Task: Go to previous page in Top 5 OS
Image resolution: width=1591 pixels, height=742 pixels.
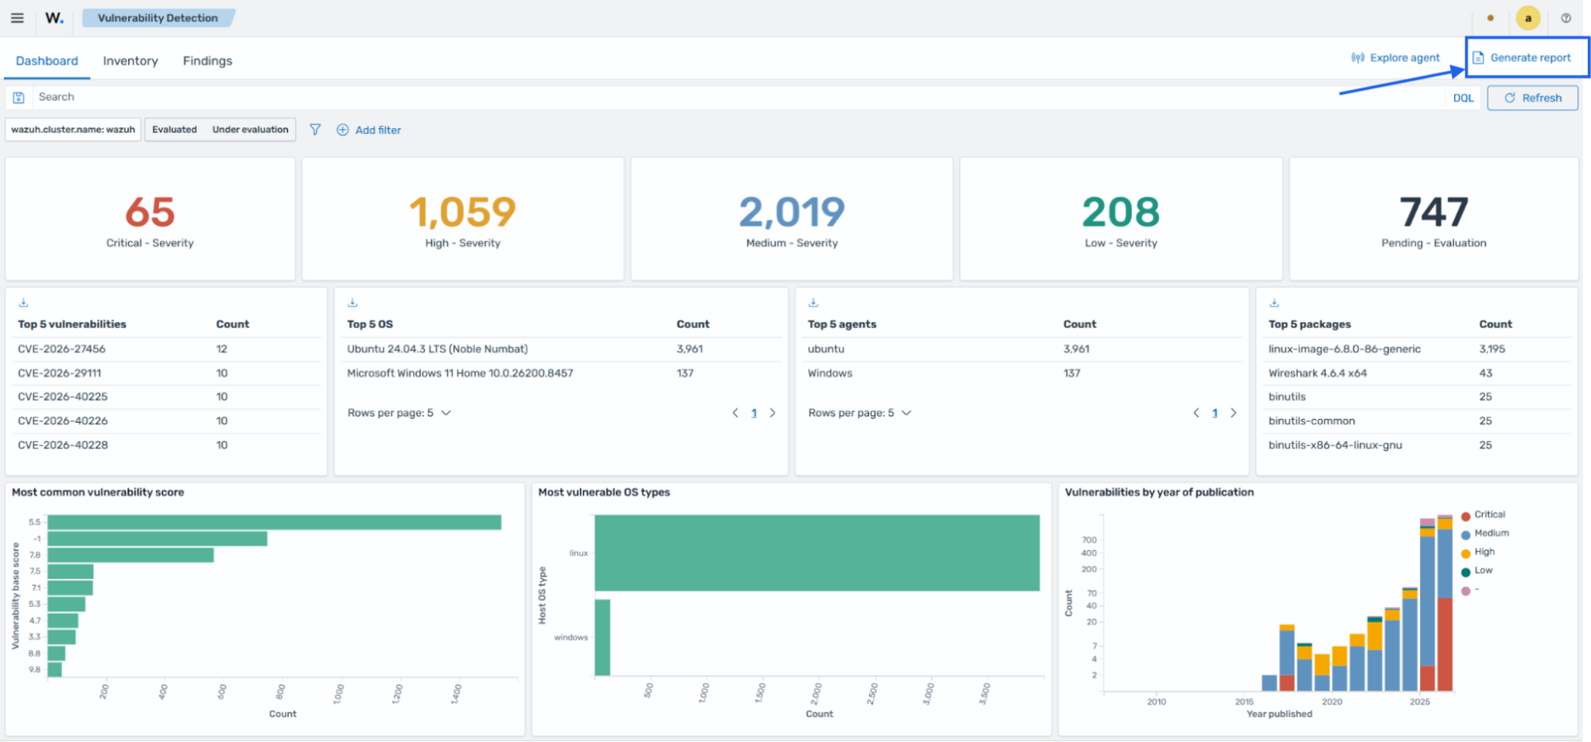Action: [x=735, y=412]
